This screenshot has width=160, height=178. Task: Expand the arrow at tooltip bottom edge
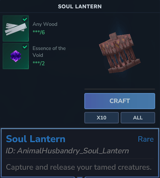[80, 177]
